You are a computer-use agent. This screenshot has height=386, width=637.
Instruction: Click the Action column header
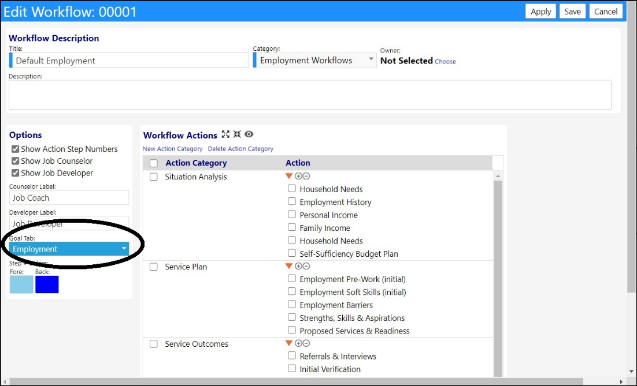point(298,163)
